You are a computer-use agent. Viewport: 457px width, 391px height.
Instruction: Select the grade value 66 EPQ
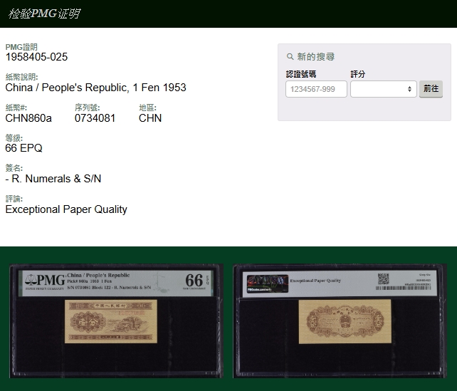(x=24, y=148)
